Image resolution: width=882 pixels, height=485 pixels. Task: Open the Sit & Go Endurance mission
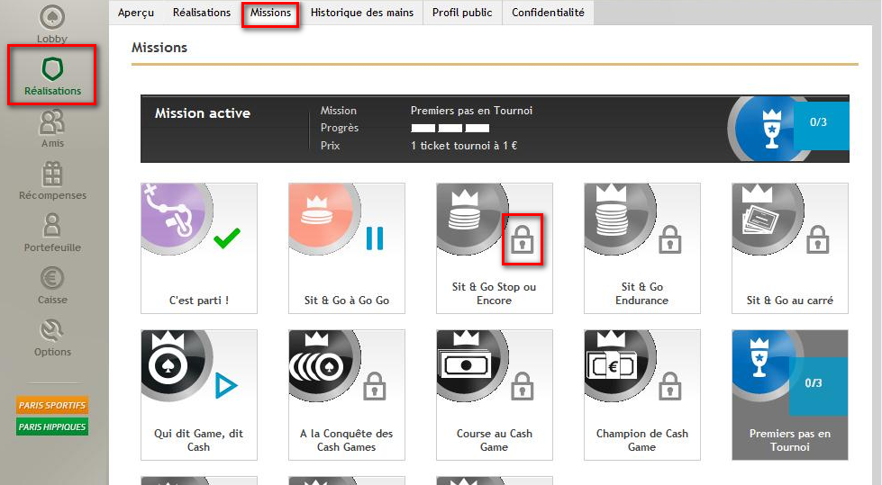click(x=641, y=247)
